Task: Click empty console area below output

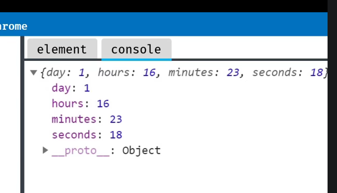Action: pos(176,175)
